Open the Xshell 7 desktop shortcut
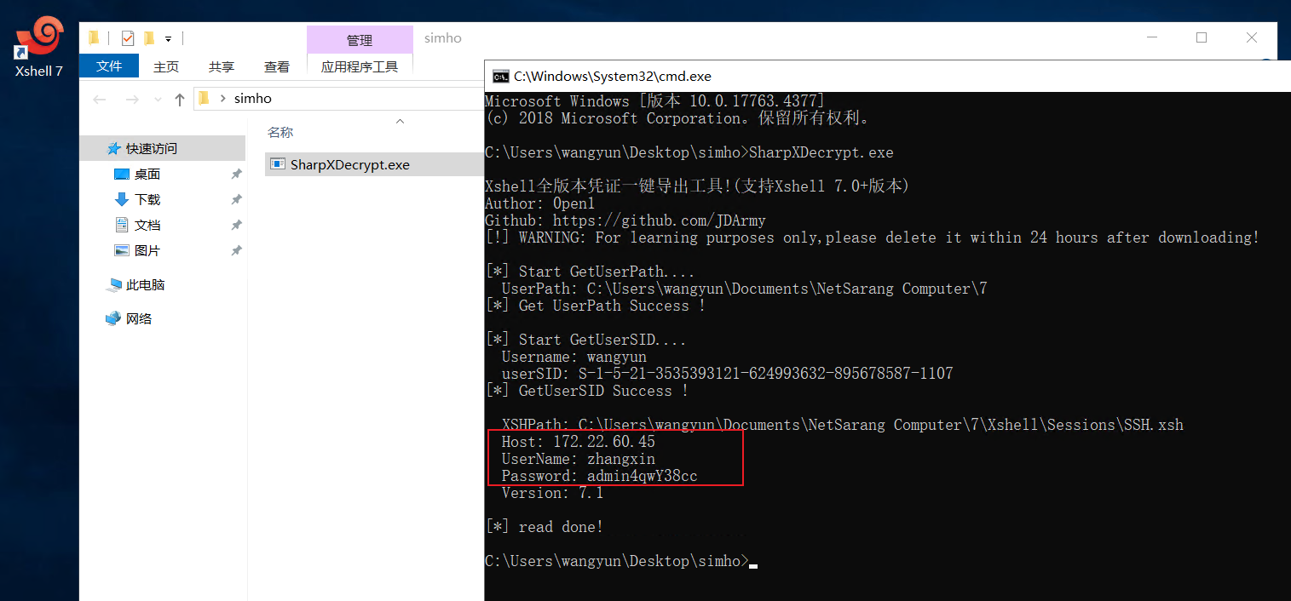Image resolution: width=1291 pixels, height=601 pixels. 39,48
